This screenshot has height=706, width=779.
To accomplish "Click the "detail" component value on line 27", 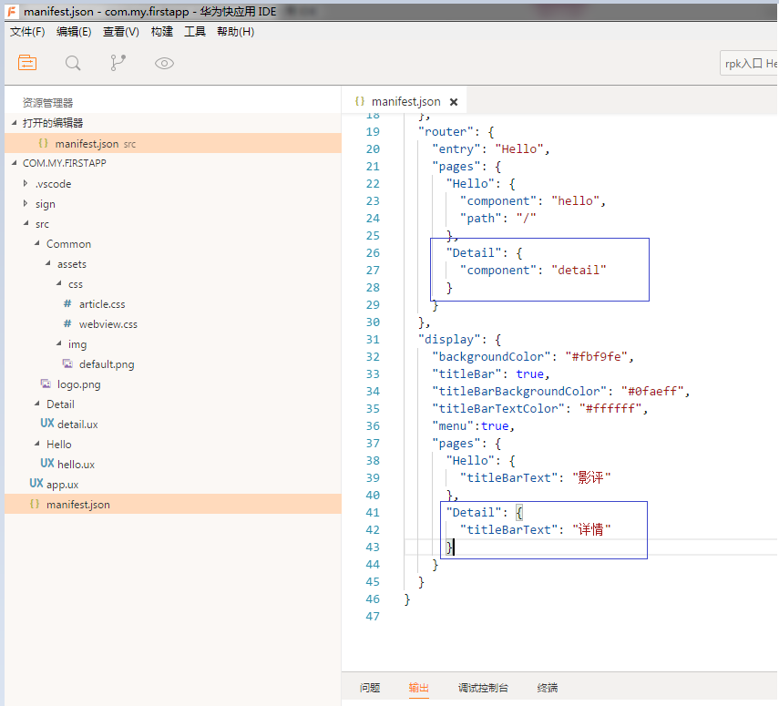I will tap(579, 270).
